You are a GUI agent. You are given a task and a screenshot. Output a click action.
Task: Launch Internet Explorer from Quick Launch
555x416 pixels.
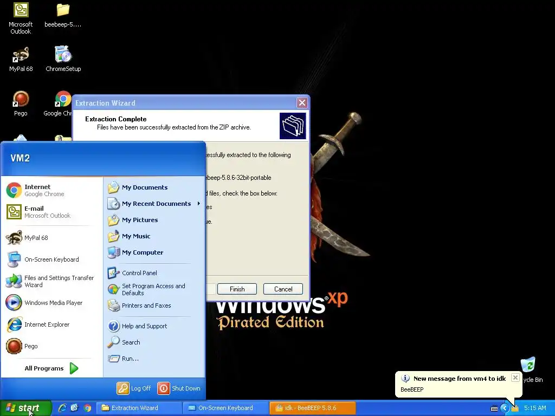click(62, 408)
